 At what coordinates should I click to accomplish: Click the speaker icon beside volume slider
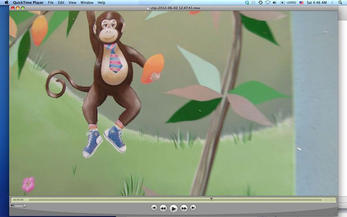coord(12,205)
